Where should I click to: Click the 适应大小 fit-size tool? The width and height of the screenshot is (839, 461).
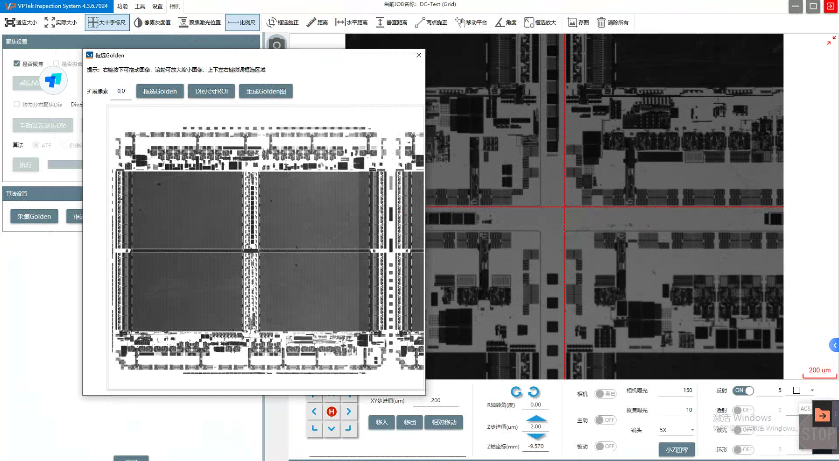(x=21, y=22)
